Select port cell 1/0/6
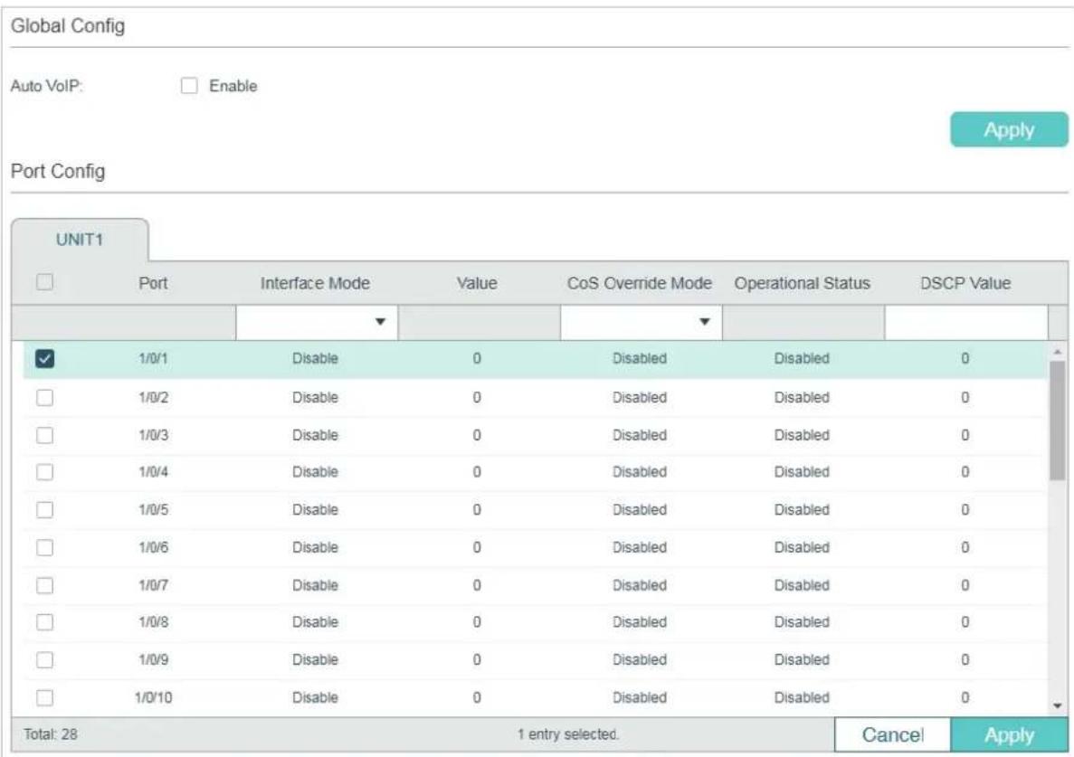The height and width of the screenshot is (757, 1074). point(153,547)
